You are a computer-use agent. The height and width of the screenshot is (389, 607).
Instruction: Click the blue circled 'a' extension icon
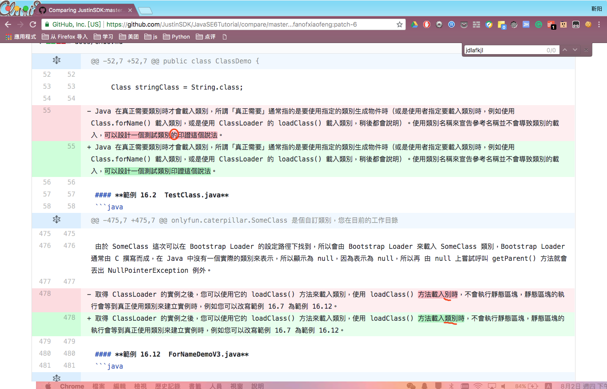452,25
